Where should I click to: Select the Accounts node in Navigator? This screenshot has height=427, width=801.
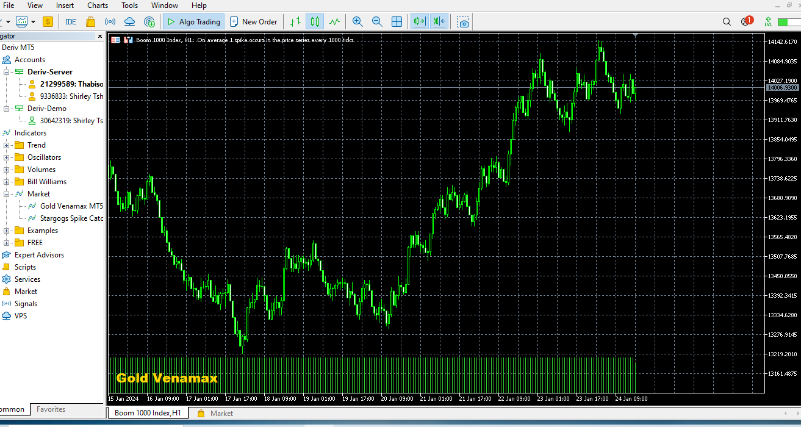[x=29, y=60]
